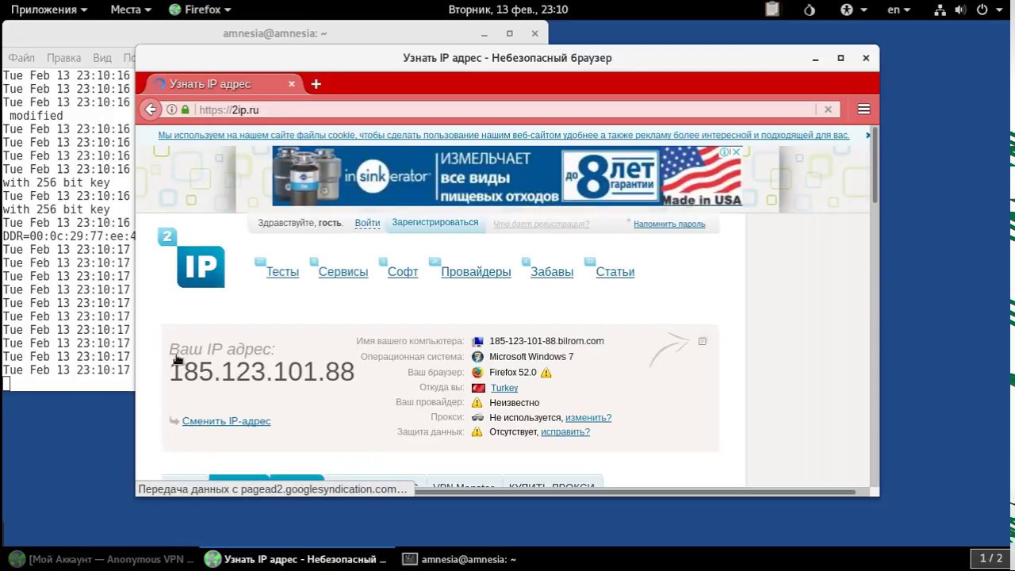The width and height of the screenshot is (1015, 571).
Task: Close the ad using its X icon
Action: 736,152
